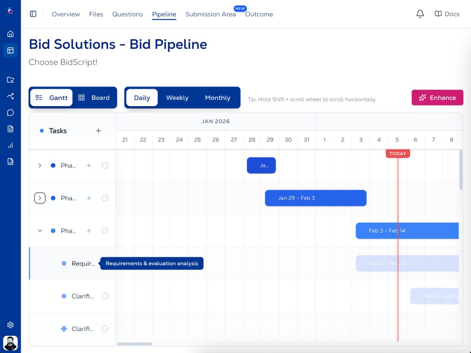471x353 pixels.
Task: Expand the first phase row chevron
Action: pyautogui.click(x=40, y=165)
